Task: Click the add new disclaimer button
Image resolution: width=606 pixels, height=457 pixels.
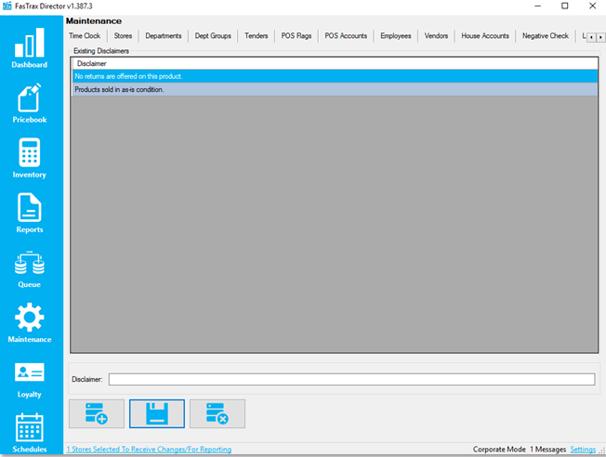Action: pos(97,413)
